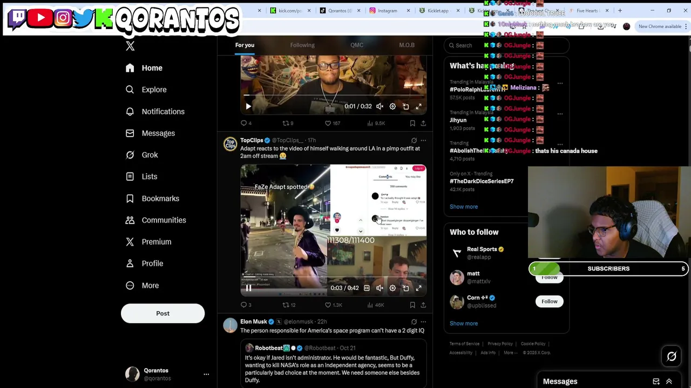This screenshot has width=691, height=388.
Task: Share the top post with 167 likes
Action: click(x=423, y=123)
